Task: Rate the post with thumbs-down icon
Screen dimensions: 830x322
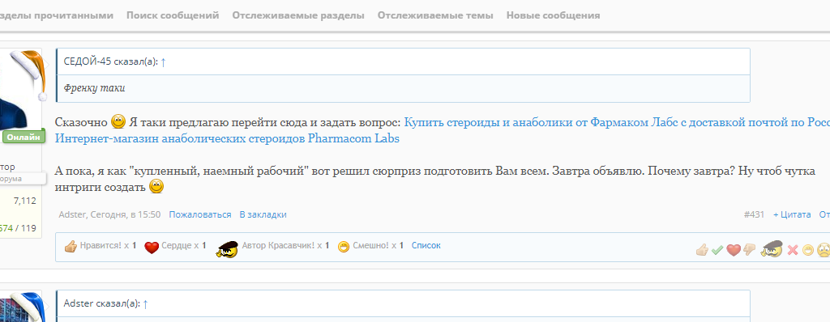Action: (x=748, y=249)
